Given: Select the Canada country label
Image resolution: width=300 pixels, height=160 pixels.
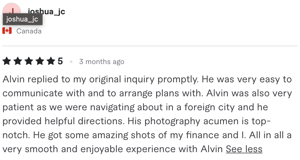Looking at the screenshot, I should (29, 31).
